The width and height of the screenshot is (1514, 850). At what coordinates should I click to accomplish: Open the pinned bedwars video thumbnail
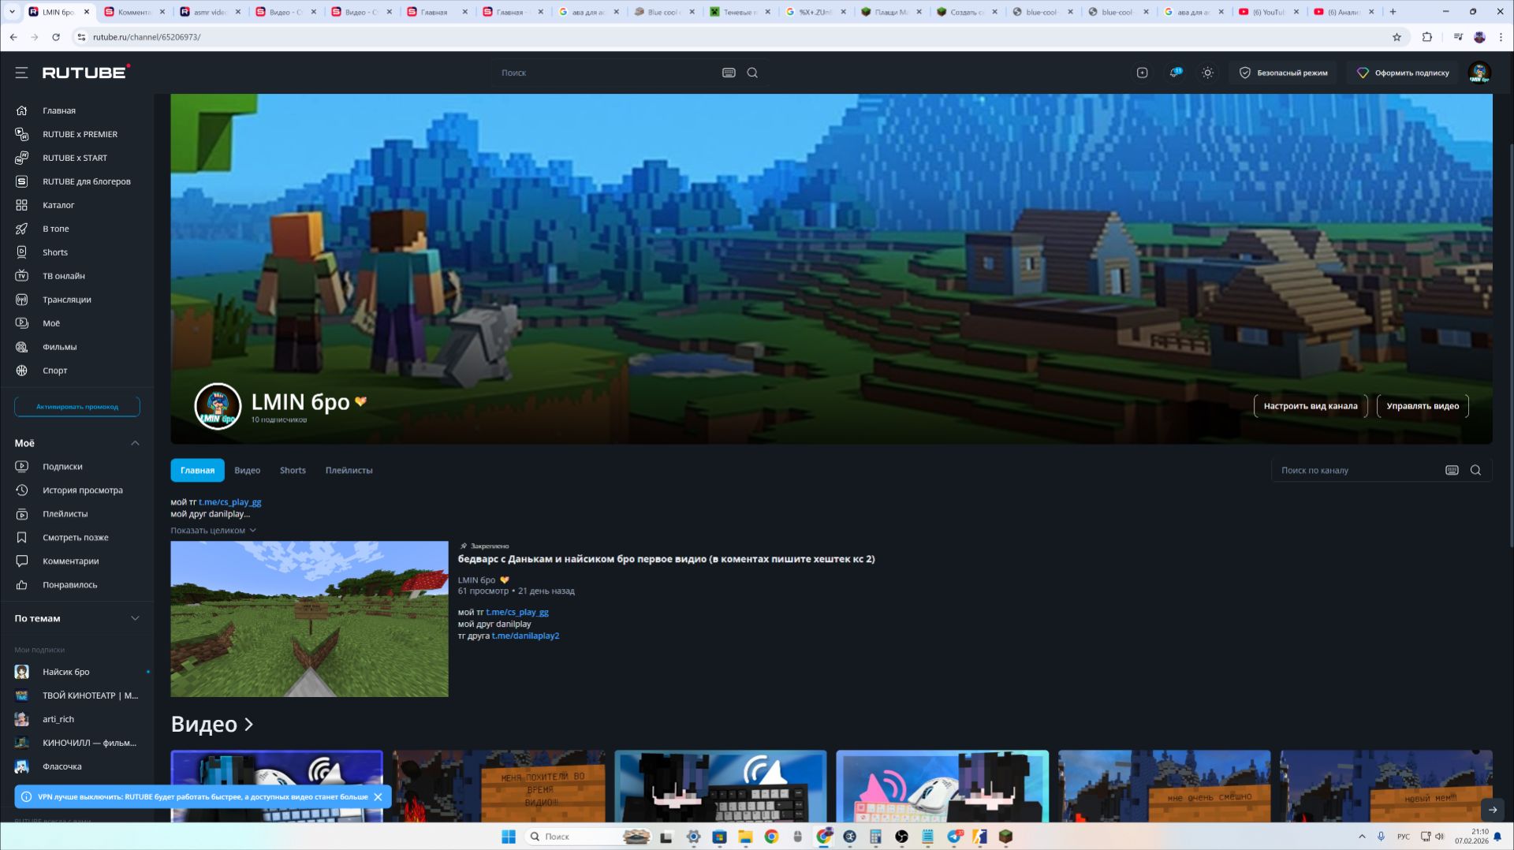[309, 619]
